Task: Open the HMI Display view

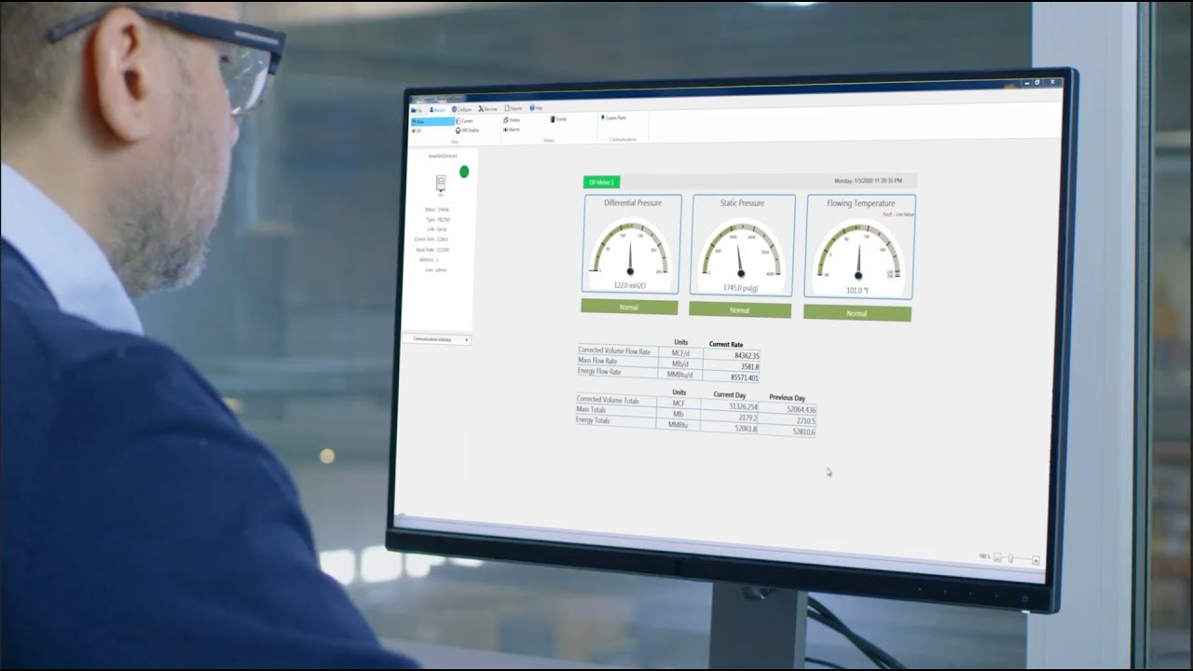Action: (x=467, y=130)
